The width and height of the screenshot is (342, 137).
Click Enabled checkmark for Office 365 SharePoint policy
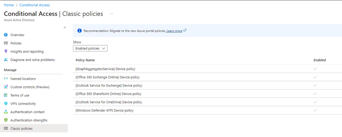[x=315, y=94]
